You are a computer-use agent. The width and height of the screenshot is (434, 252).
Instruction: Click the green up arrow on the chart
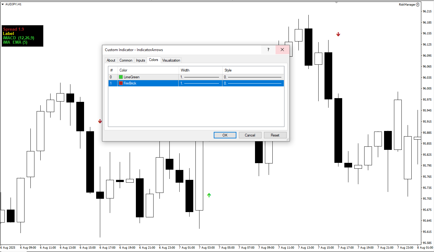click(x=209, y=195)
